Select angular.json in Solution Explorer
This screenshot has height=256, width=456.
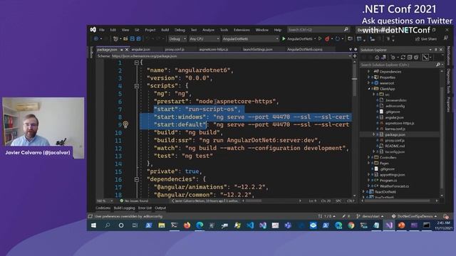(x=394, y=117)
